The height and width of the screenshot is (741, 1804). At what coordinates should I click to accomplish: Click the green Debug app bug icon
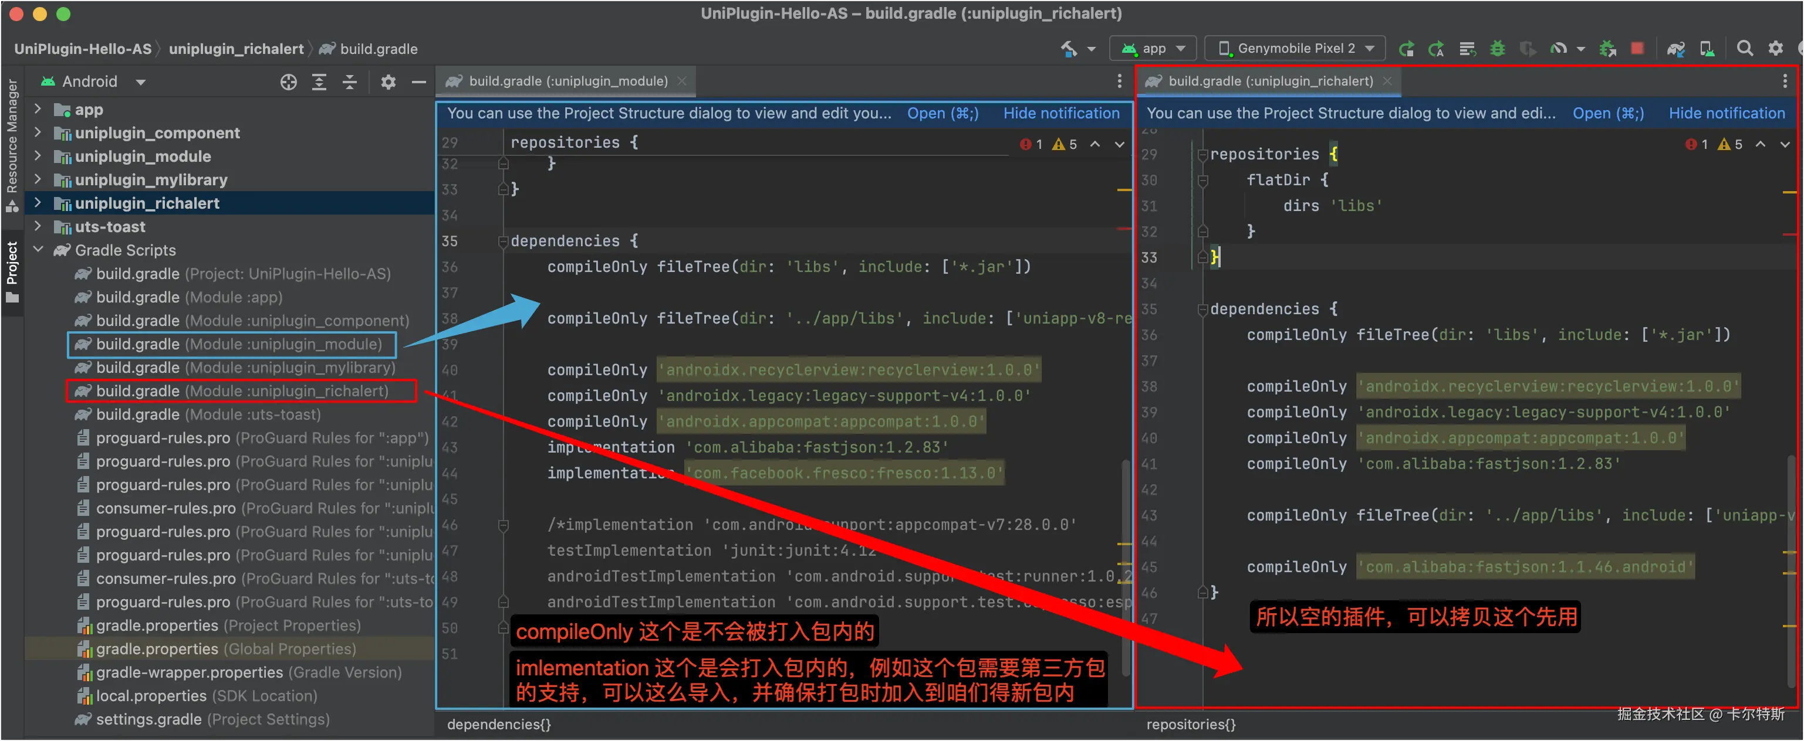point(1497,48)
